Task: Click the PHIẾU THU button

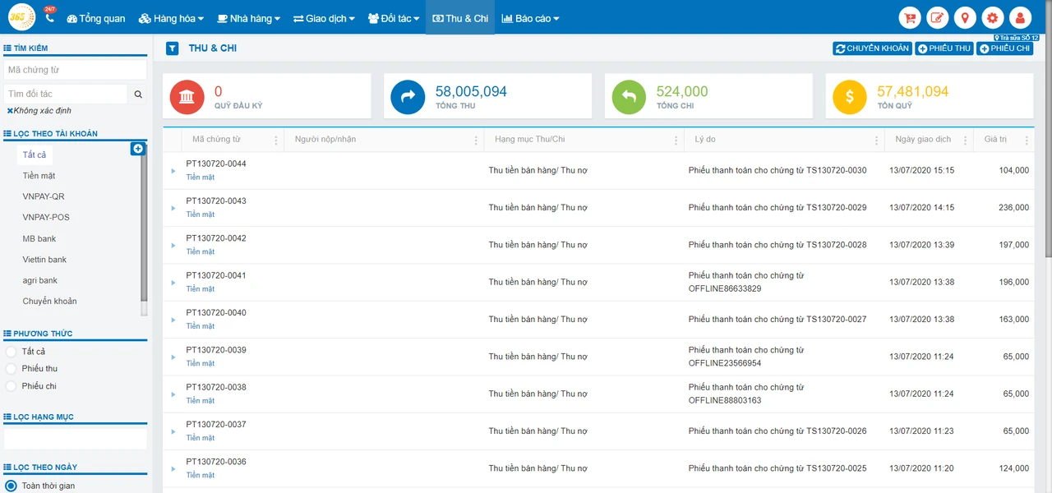Action: pyautogui.click(x=944, y=48)
